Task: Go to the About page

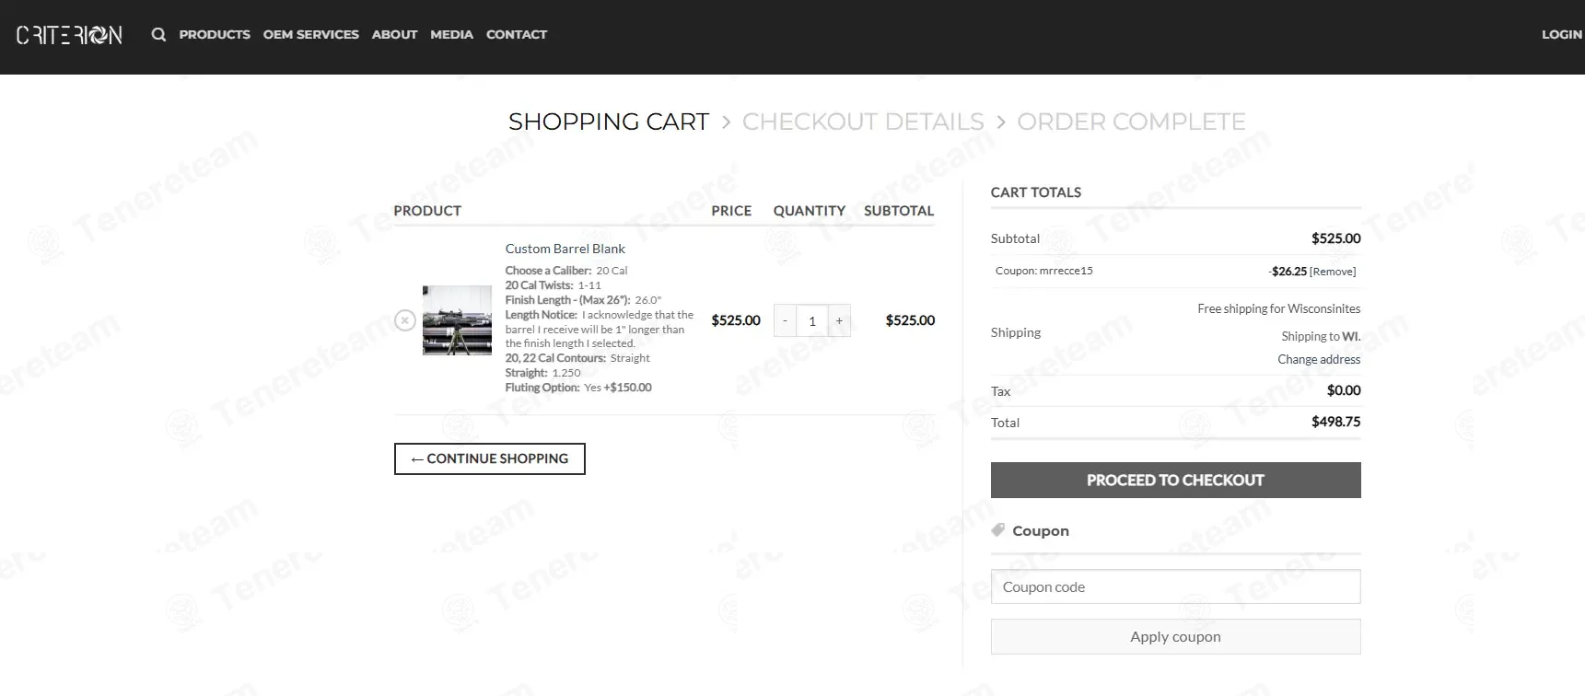Action: click(394, 35)
